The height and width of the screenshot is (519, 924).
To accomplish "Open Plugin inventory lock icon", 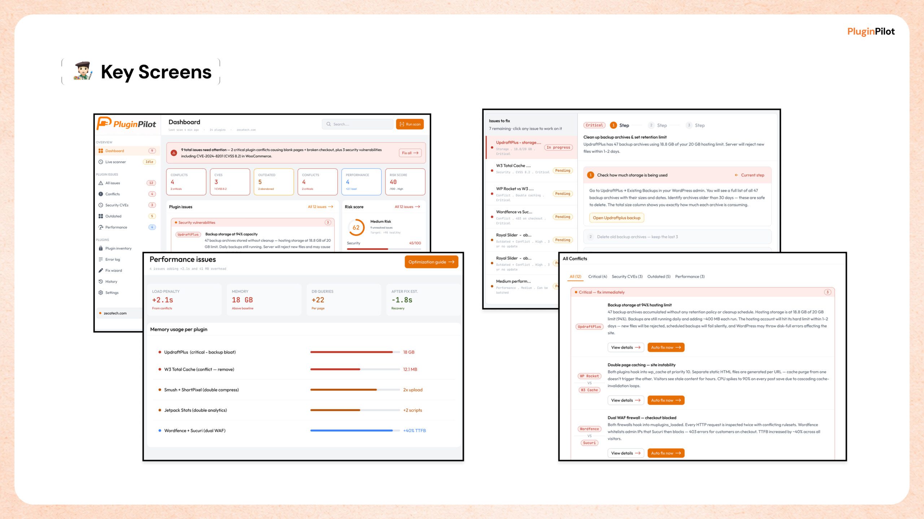I will point(101,248).
